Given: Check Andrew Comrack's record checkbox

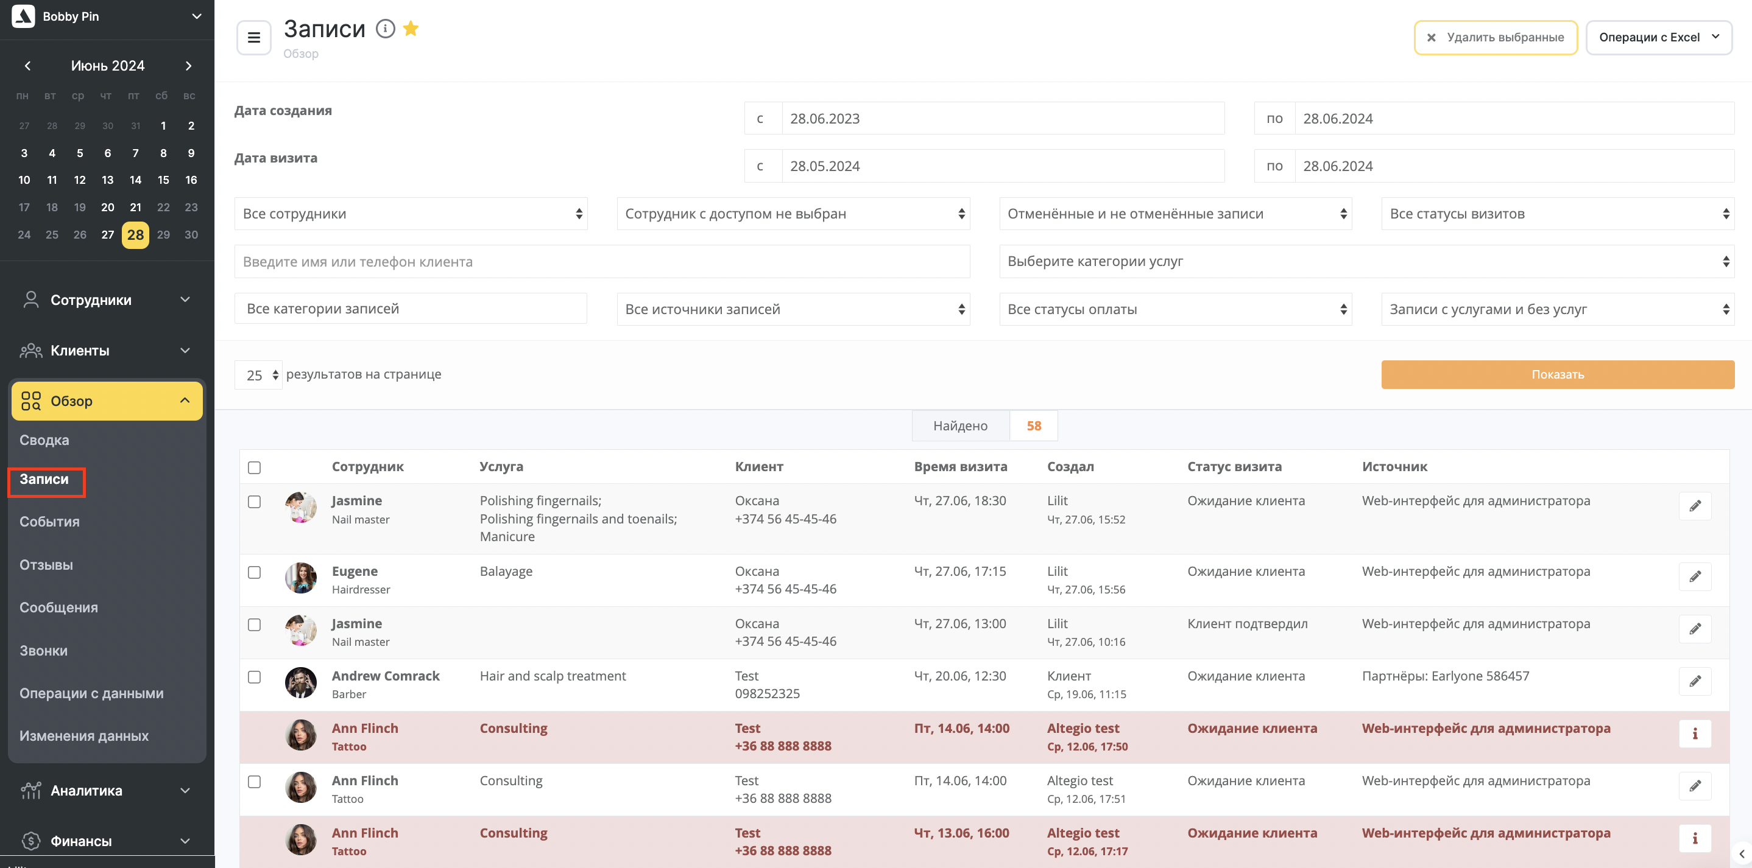Looking at the screenshot, I should (255, 677).
